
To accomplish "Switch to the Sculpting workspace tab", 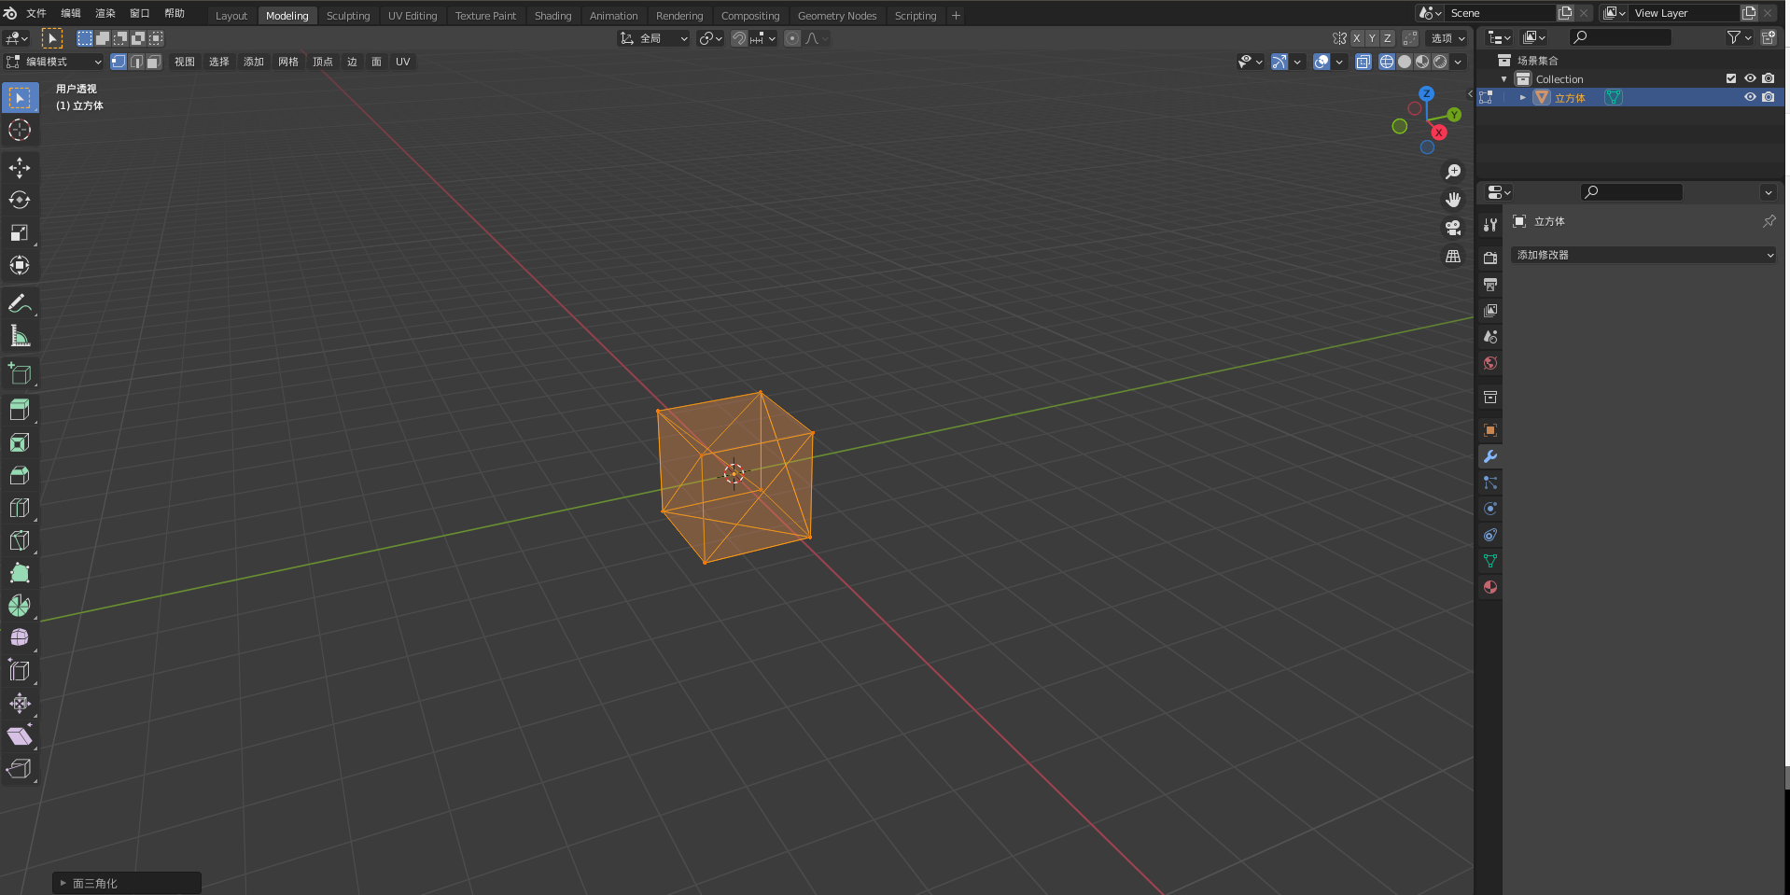I will tap(348, 16).
